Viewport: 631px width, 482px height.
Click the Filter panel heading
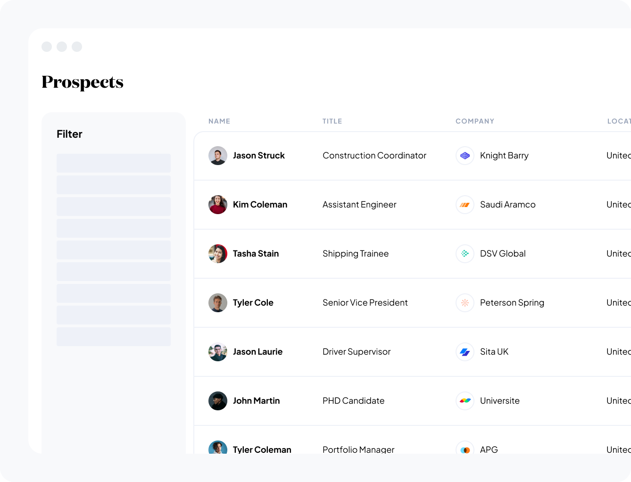click(x=69, y=134)
